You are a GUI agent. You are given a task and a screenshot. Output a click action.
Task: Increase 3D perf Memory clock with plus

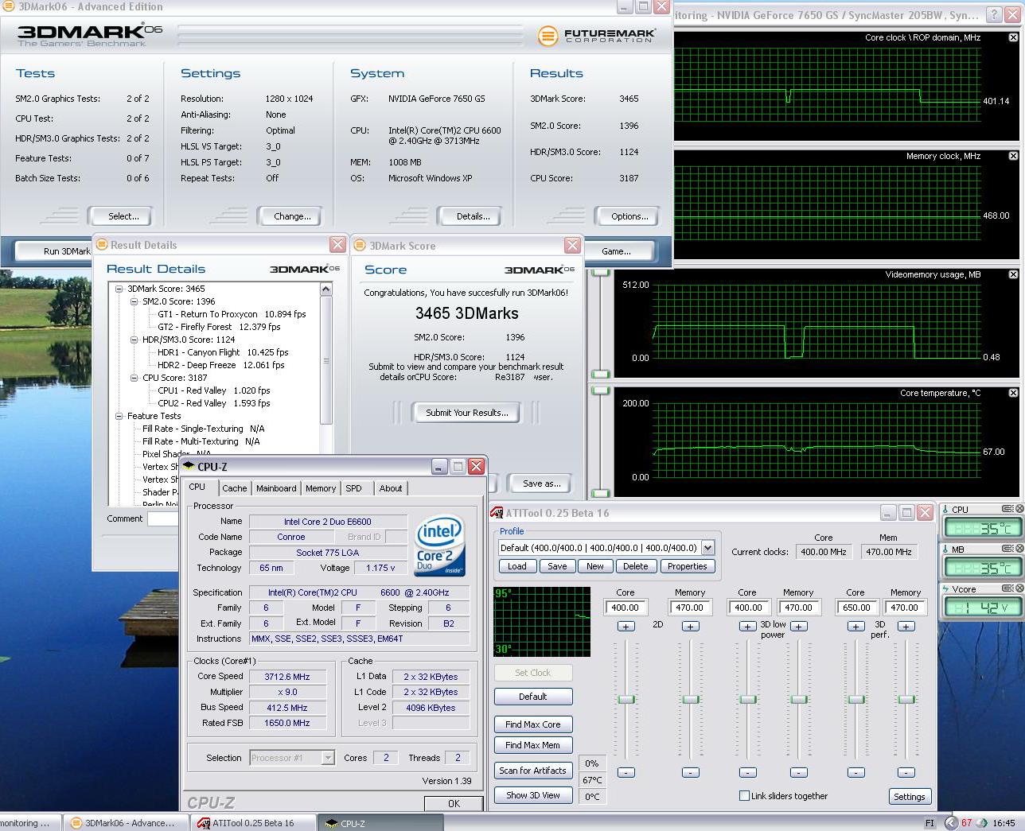tap(906, 627)
